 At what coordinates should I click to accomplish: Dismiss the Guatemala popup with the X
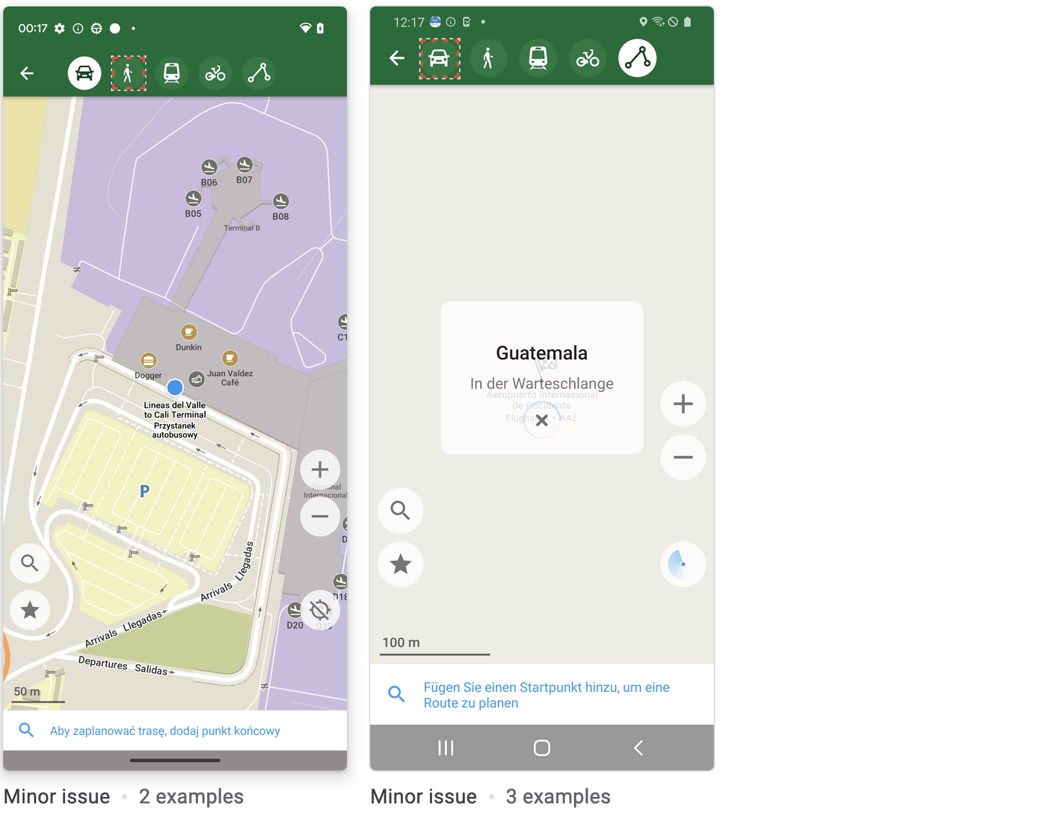pyautogui.click(x=542, y=420)
